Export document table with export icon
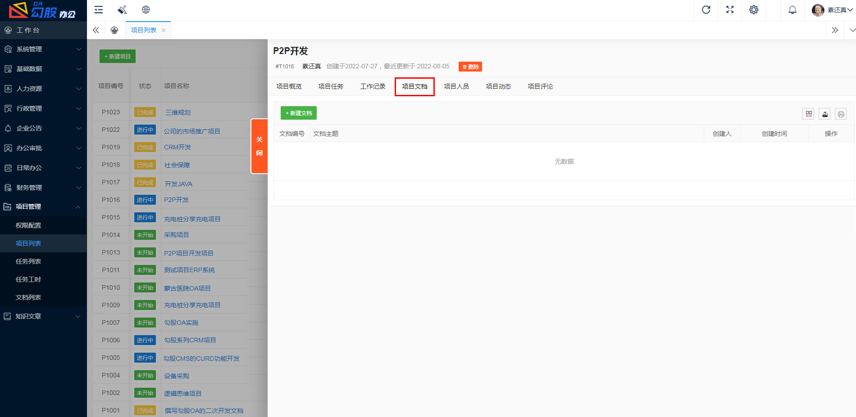The width and height of the screenshot is (856, 417). 825,114
